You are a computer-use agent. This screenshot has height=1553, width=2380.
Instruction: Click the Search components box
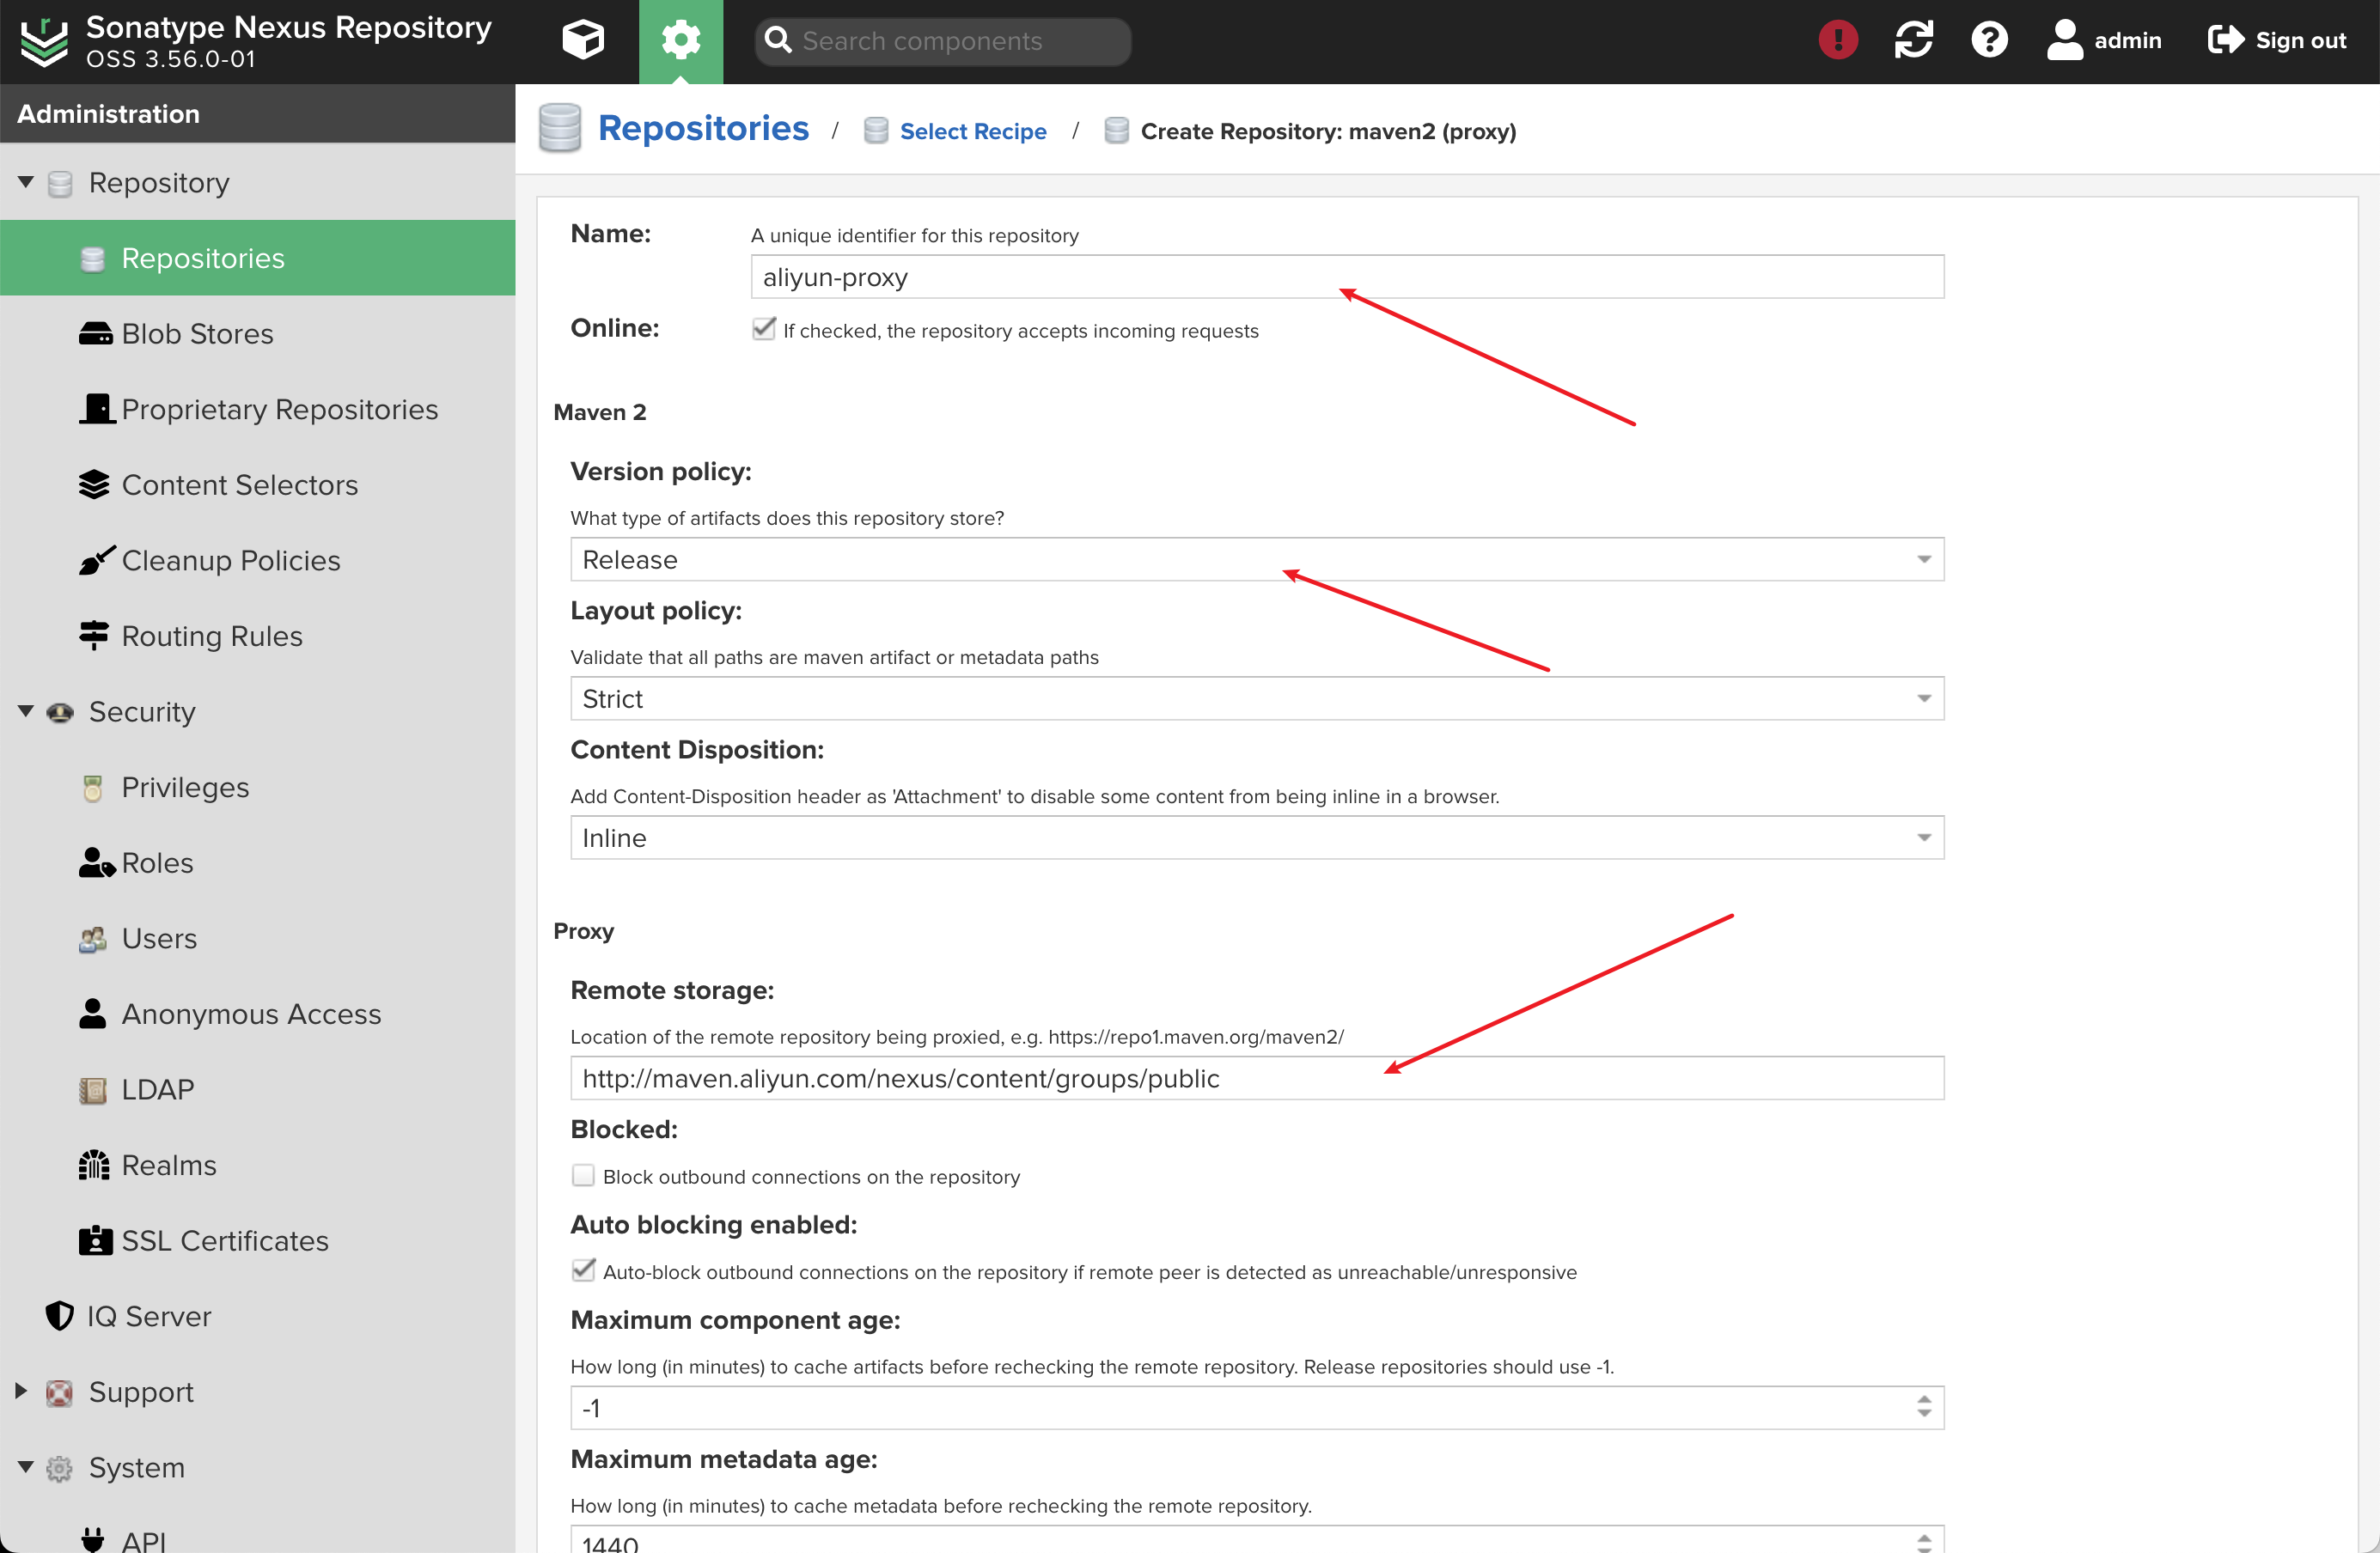[943, 40]
